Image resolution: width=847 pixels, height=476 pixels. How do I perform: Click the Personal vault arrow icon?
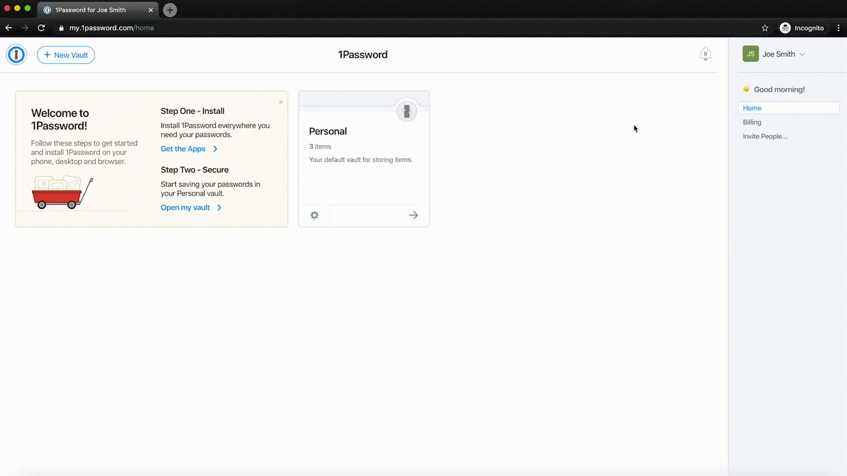point(413,215)
